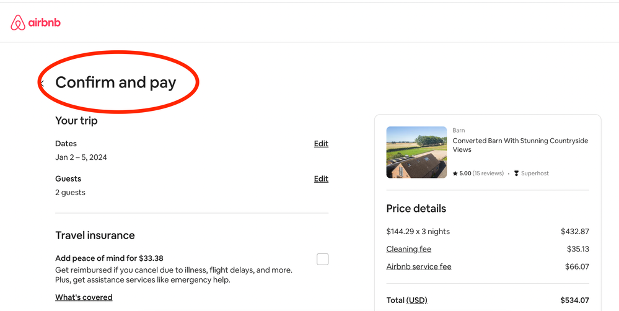
Task: Show Cleaning fee details
Action: click(x=408, y=249)
